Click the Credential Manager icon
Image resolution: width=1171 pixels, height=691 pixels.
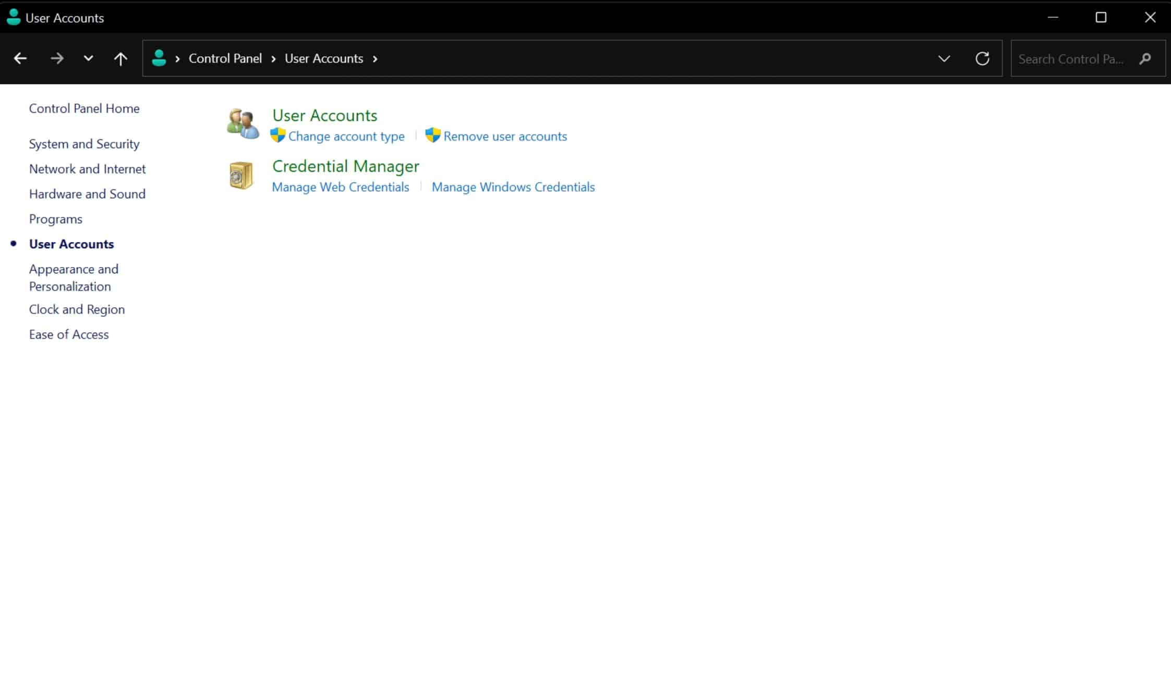coord(242,175)
